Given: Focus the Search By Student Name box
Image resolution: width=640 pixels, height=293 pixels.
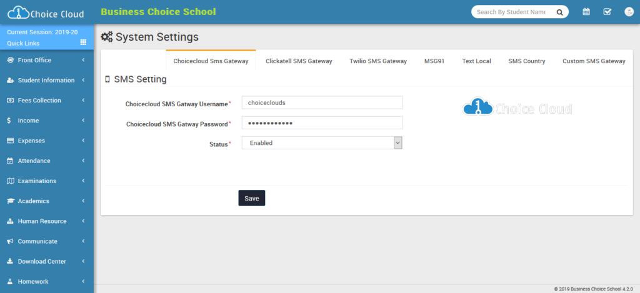Looking at the screenshot, I should coord(512,12).
